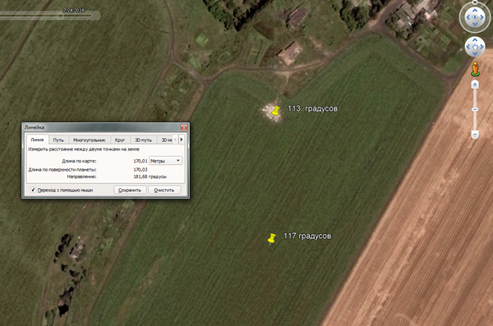Click the Street View pegman icon

point(475,68)
